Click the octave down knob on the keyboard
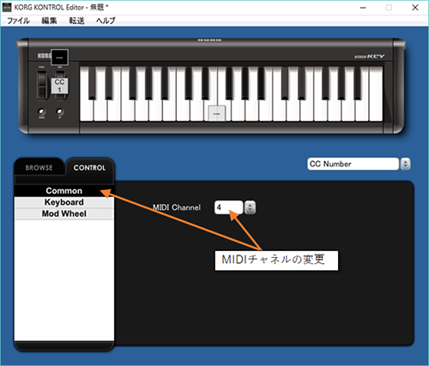 pyautogui.click(x=42, y=111)
